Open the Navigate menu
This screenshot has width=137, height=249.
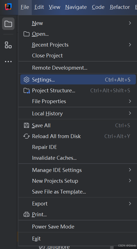(76, 7)
